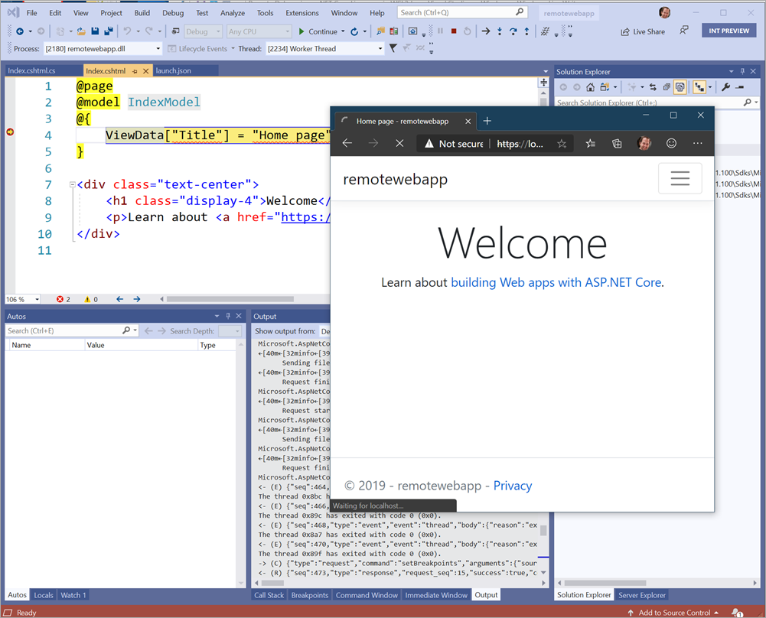Click the Step Into debug icon

[x=500, y=32]
